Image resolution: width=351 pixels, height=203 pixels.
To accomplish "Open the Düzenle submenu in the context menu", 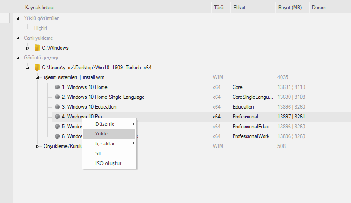I will click(109, 124).
